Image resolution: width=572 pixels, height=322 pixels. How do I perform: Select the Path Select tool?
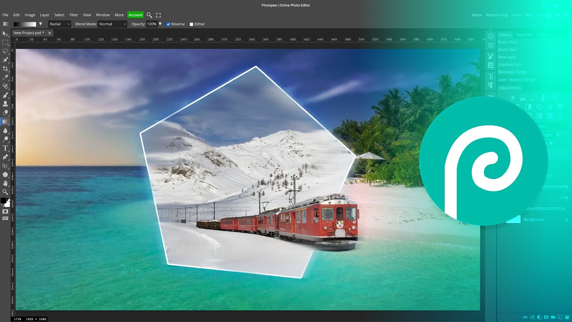(5, 165)
